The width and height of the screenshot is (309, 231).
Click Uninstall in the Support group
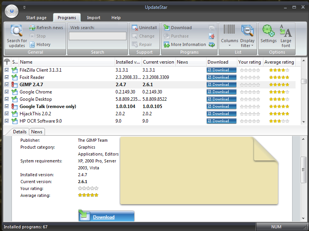(x=145, y=28)
